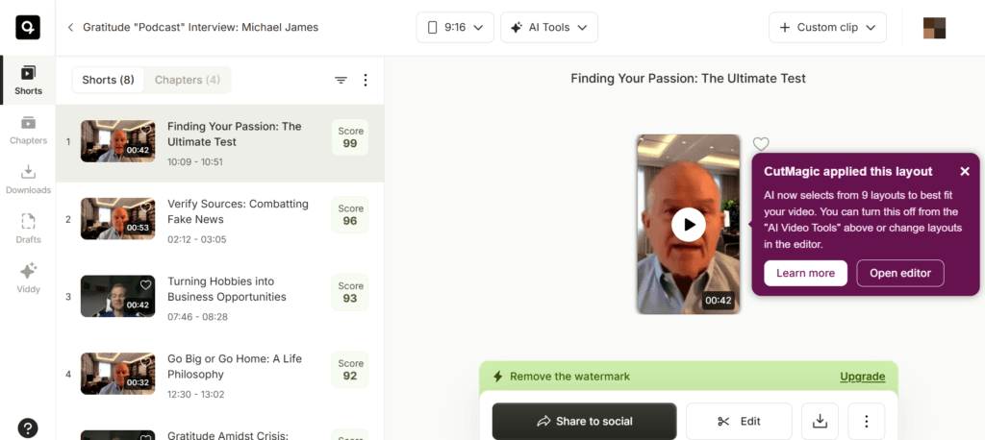
Task: Click the Upgrade link
Action: [863, 377]
